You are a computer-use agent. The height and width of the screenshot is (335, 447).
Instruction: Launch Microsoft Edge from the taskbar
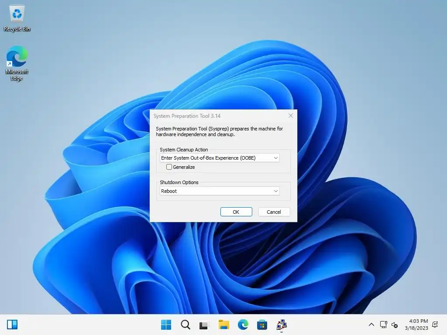point(243,325)
